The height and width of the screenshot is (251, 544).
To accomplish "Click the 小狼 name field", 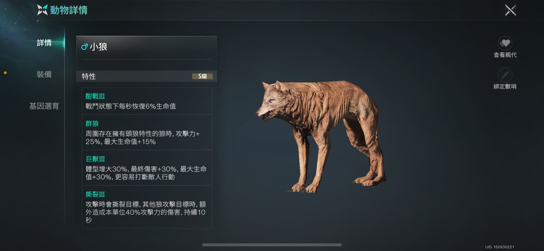I will click(x=147, y=47).
